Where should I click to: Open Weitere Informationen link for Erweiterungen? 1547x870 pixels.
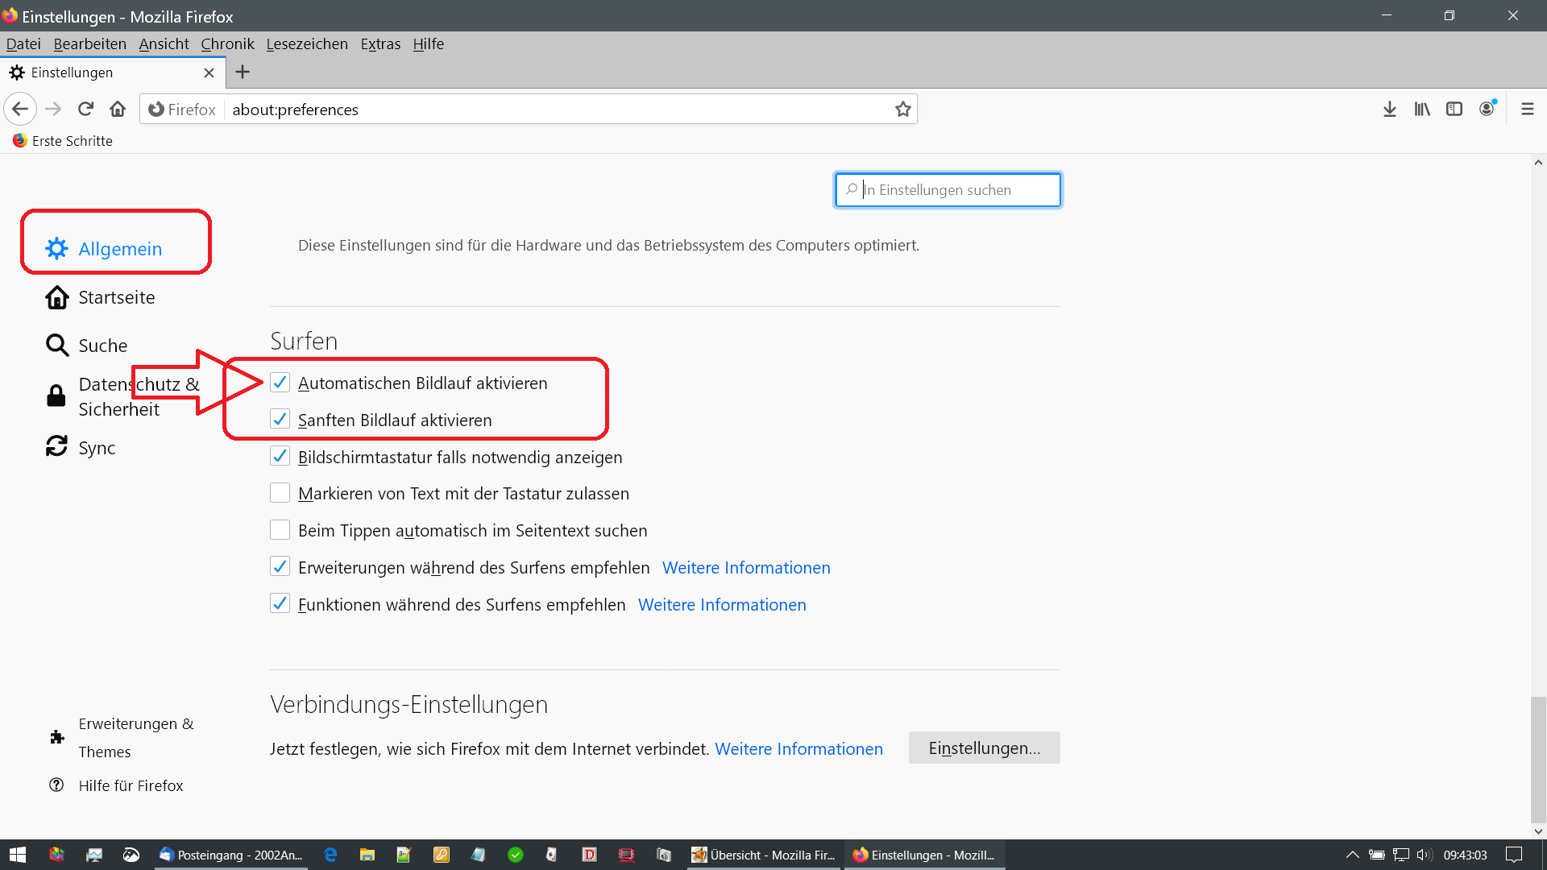[745, 568]
